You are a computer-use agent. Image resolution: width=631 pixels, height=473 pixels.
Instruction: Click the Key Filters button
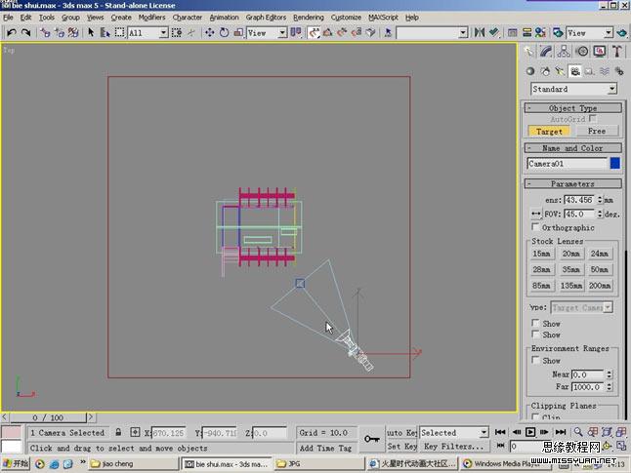coord(453,446)
